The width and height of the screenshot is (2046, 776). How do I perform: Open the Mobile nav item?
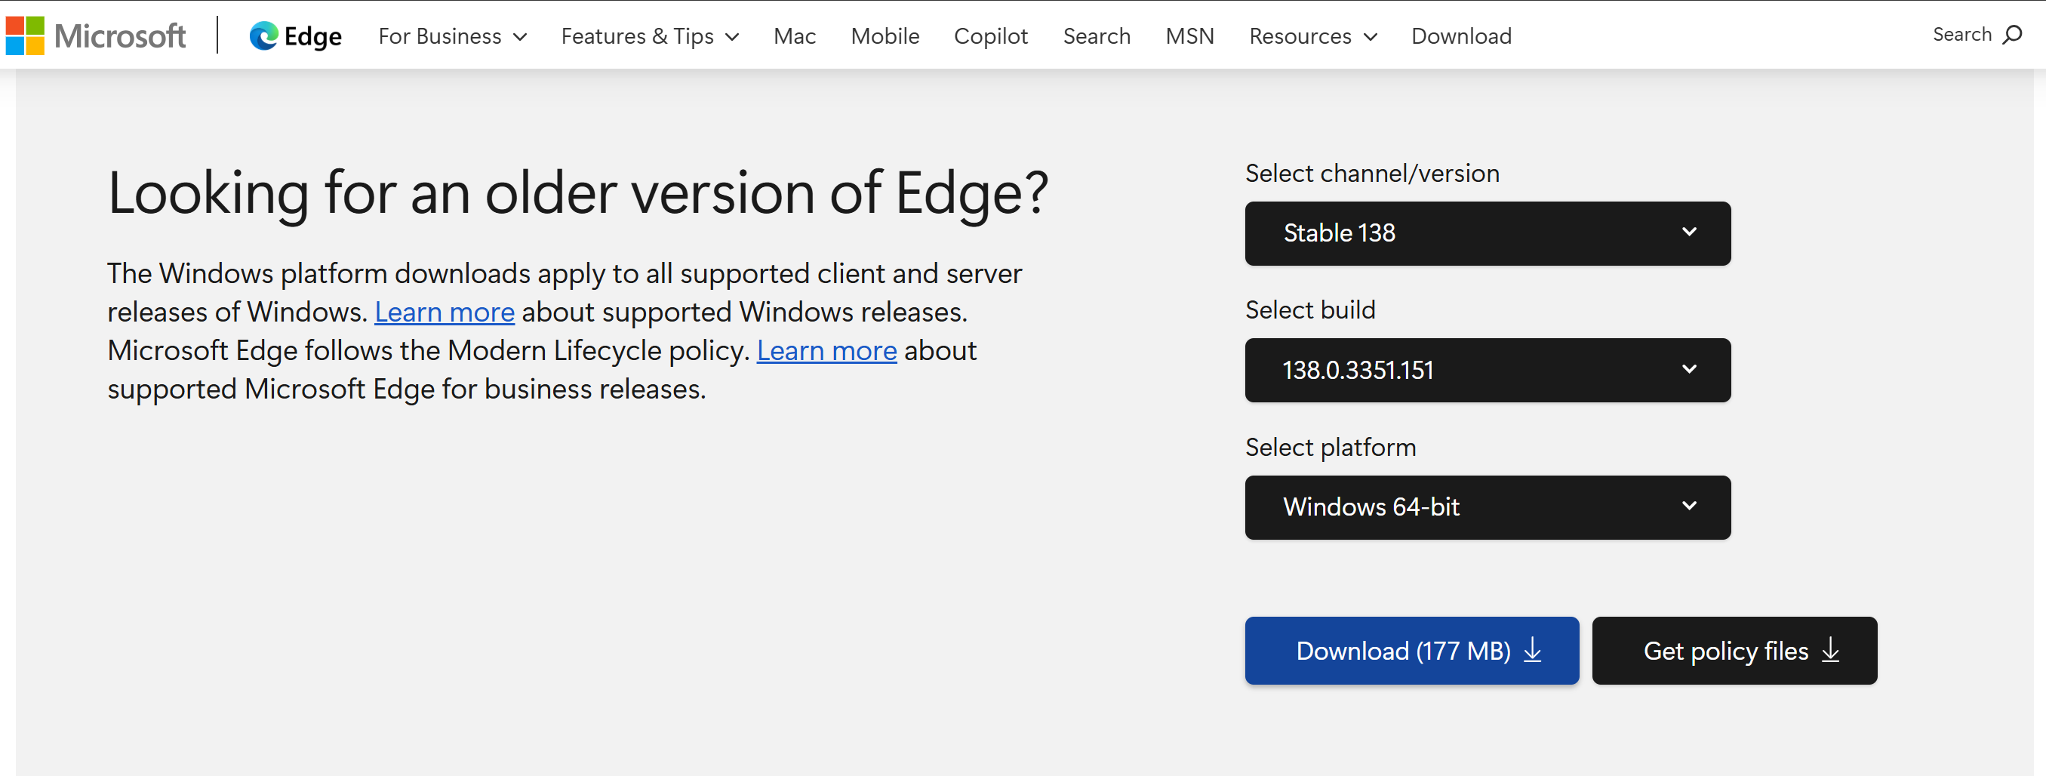pyautogui.click(x=885, y=35)
